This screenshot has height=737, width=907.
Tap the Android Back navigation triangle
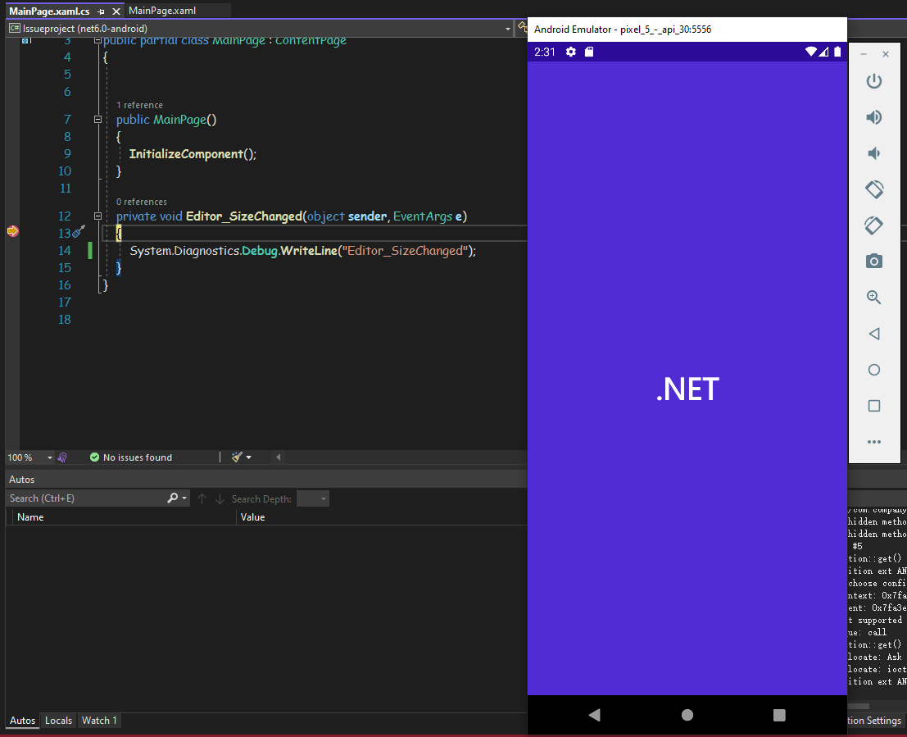click(594, 714)
